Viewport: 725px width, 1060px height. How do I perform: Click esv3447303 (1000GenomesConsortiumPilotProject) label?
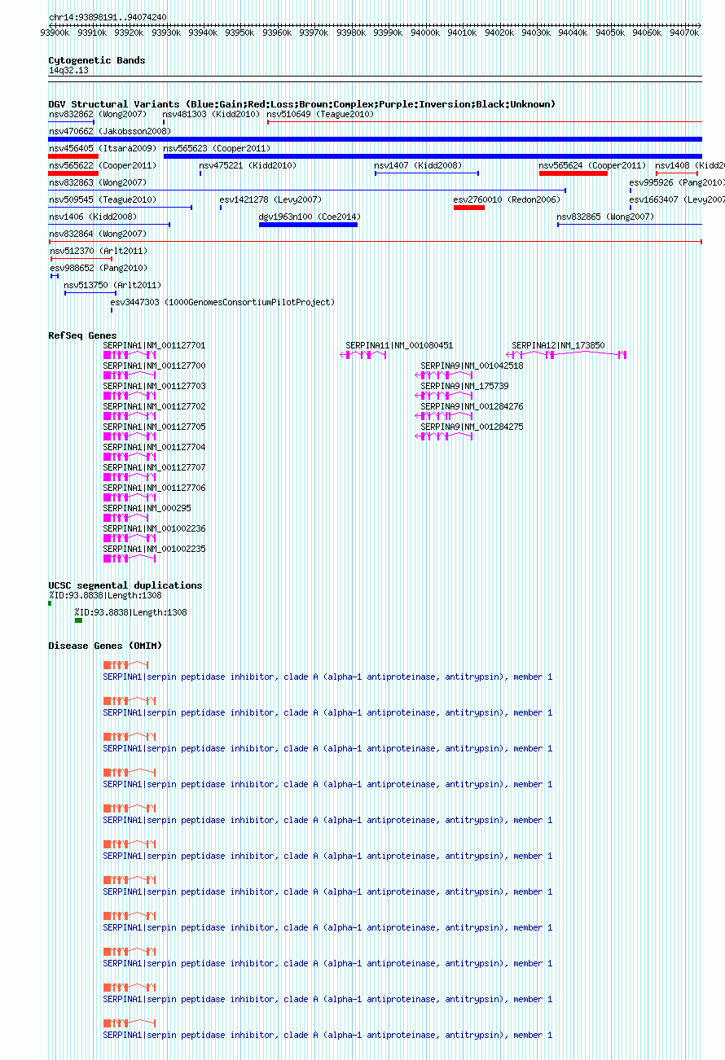coord(222,302)
